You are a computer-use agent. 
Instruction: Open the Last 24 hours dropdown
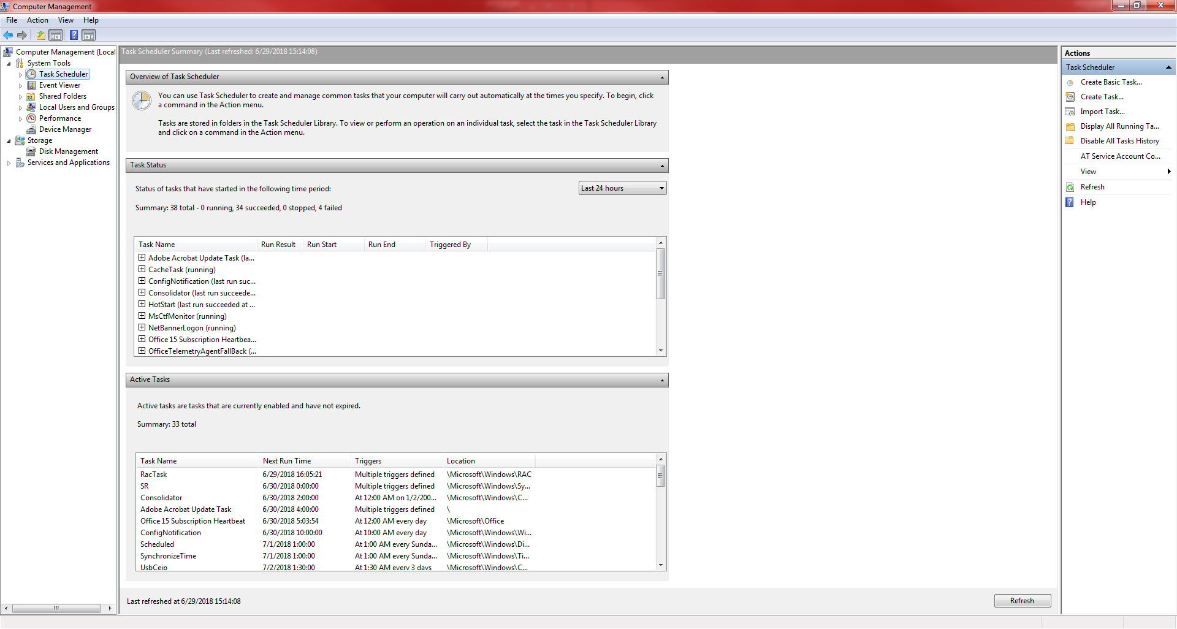coord(622,188)
